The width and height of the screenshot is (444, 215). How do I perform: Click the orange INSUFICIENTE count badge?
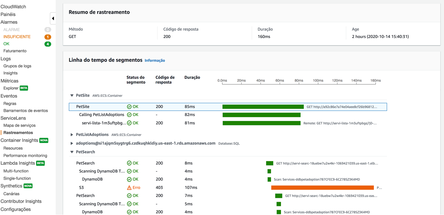48,37
